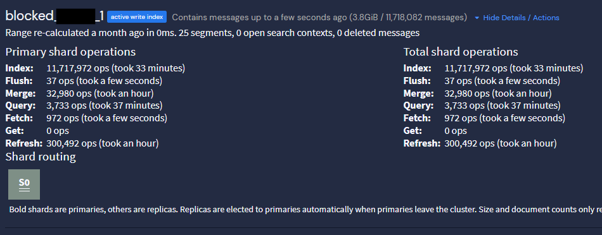
Task: Click the Shard routing heading
Action: [41, 157]
